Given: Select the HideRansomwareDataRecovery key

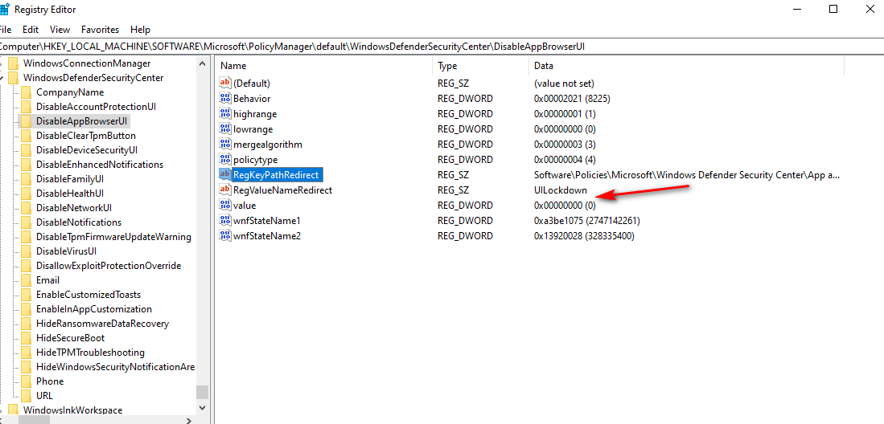Looking at the screenshot, I should (102, 324).
